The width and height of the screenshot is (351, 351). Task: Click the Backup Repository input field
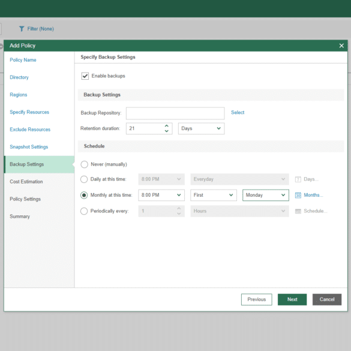pos(175,113)
